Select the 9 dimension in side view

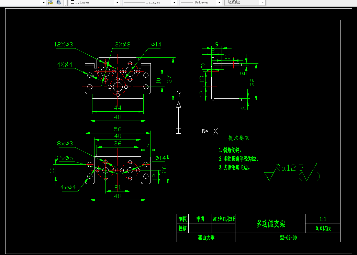point(217,44)
